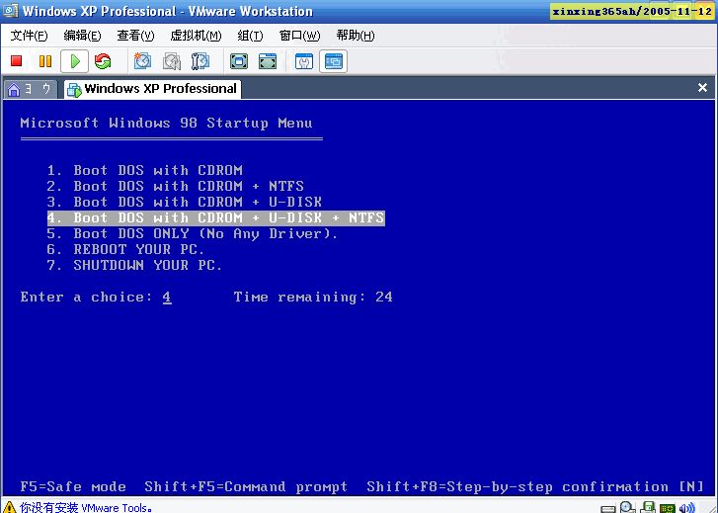Click 'Shift+F8=Step-by-step confirmation [N]' hint
Screen dimensions: 718x513
click(x=535, y=486)
